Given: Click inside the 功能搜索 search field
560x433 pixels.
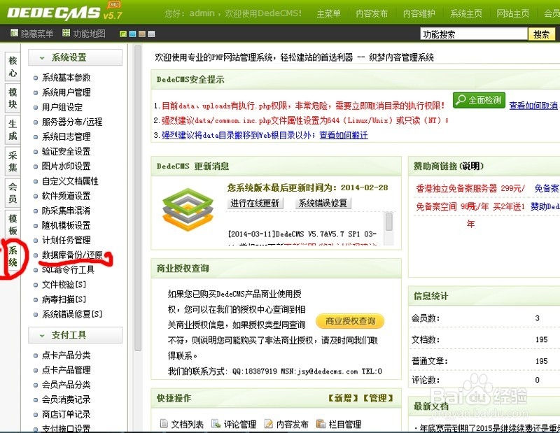Looking at the screenshot, I should point(472,33).
